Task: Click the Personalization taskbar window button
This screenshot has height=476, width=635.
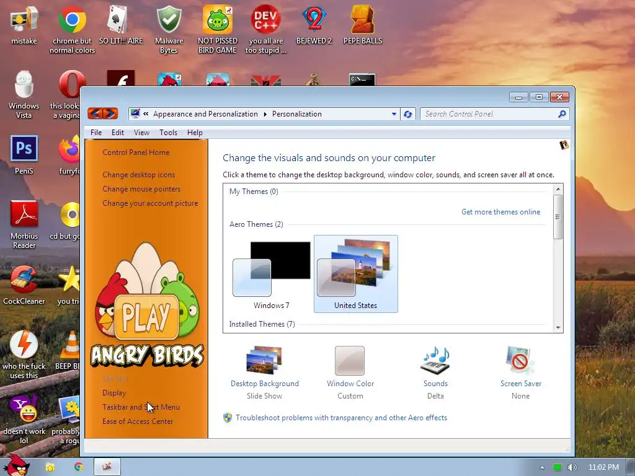Action: (107, 467)
